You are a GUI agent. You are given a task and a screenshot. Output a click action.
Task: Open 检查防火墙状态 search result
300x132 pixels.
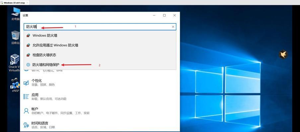click(100, 55)
